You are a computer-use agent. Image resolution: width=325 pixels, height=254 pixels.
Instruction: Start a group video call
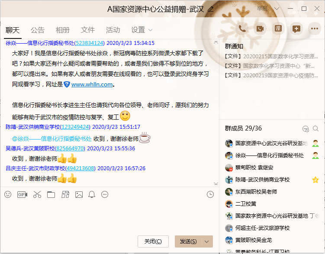coord(260,29)
